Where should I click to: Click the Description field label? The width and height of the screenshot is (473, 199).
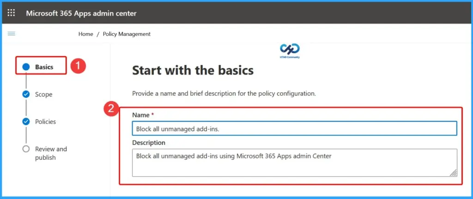pyautogui.click(x=149, y=142)
